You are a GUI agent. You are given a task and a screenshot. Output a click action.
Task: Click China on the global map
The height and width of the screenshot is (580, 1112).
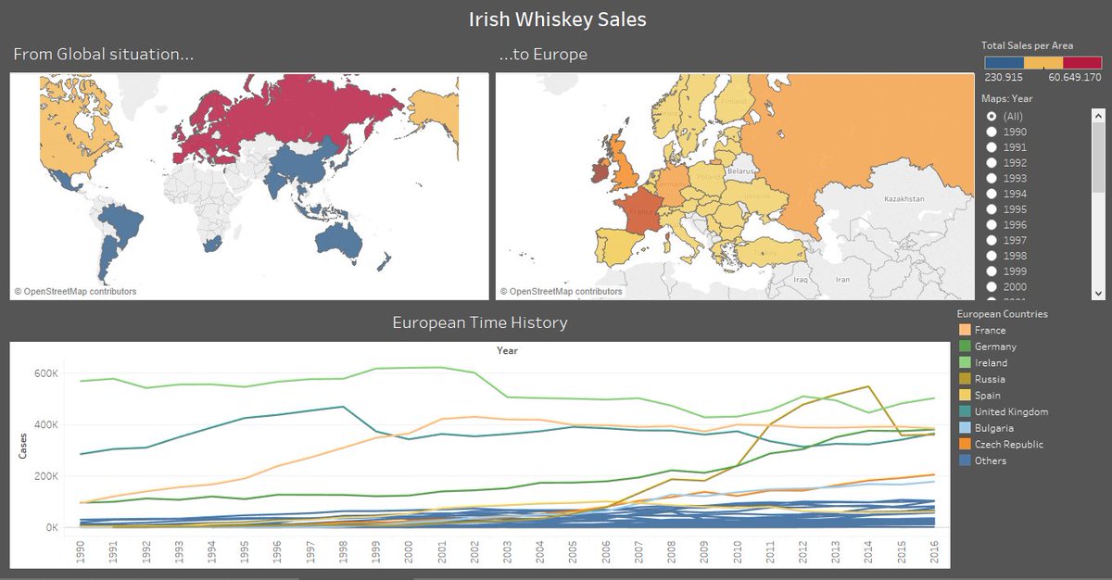click(304, 162)
